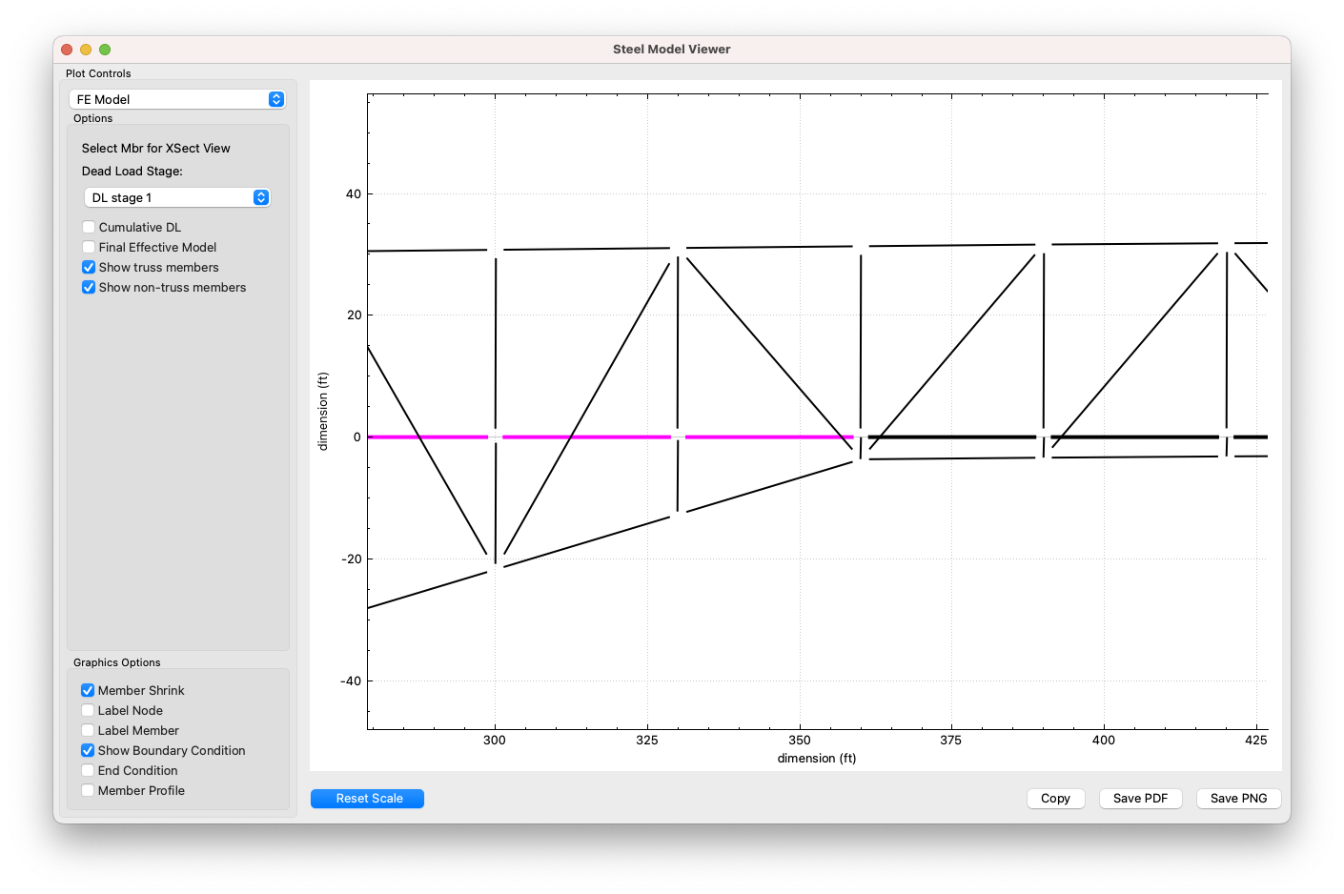Click the Plot Controls section header
The height and width of the screenshot is (894, 1344).
[x=98, y=73]
